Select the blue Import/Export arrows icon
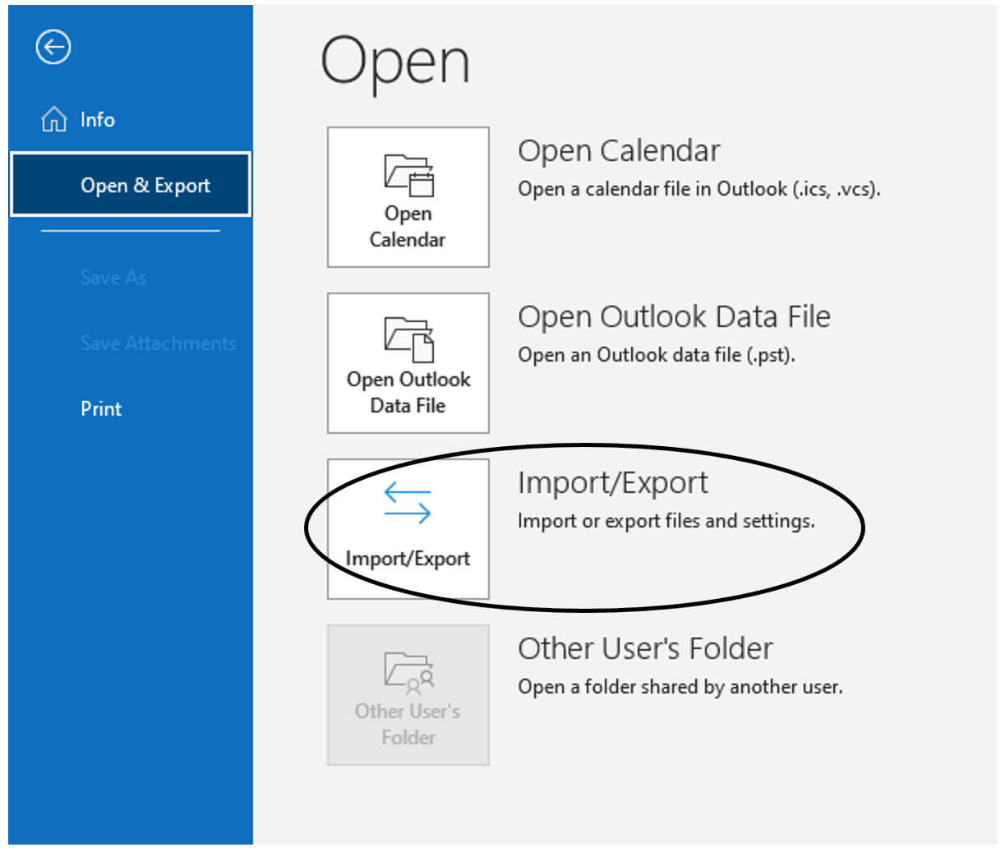Screen dimensions: 1005x852 408,503
